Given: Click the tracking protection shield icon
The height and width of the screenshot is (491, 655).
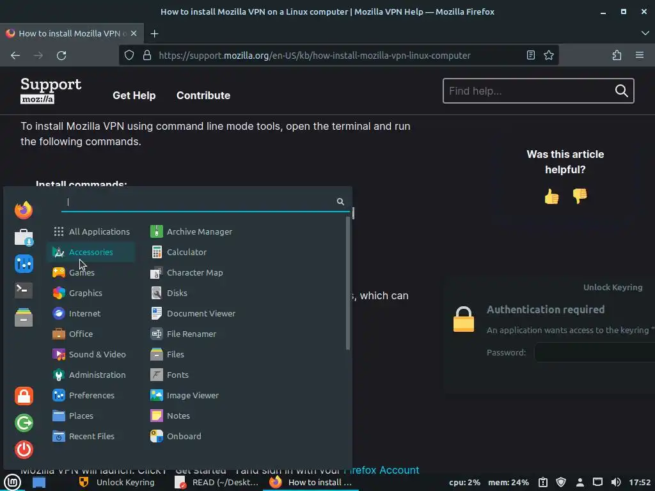Looking at the screenshot, I should [x=129, y=55].
